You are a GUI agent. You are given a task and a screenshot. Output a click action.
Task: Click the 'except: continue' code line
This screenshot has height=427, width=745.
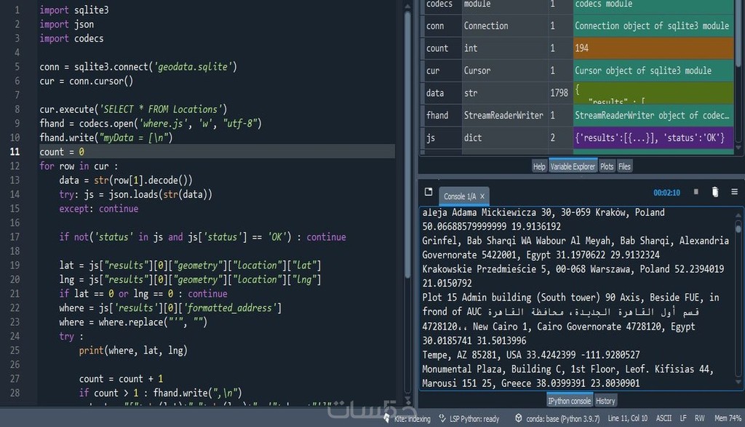pos(99,209)
